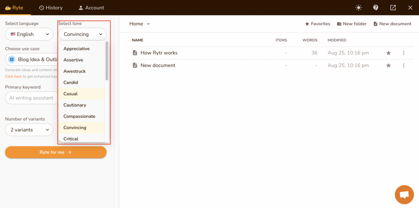Open the chat support bubble

(404, 194)
